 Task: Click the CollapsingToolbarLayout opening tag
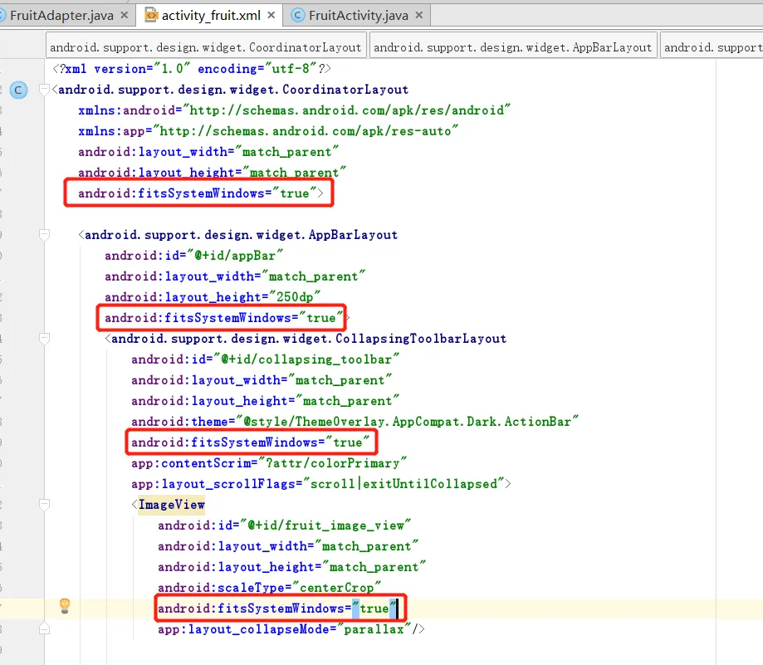pyautogui.click(x=306, y=339)
